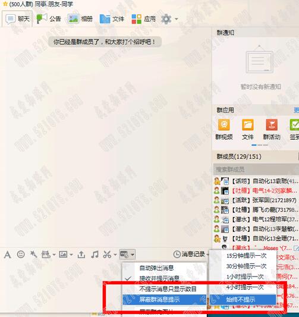Select member 【吐槽】腾飞の龍
Image resolution: width=299 pixels, height=317 pixels.
256,210
